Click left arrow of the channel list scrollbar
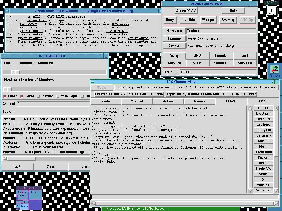Image resolution: width=282 pixels, height=211 pixels. (x=5, y=159)
